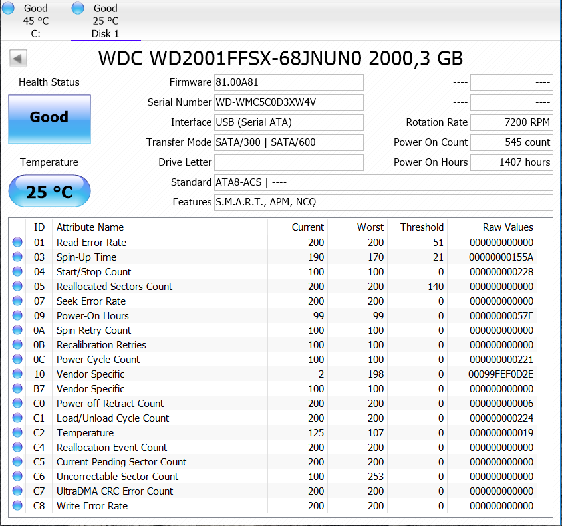
Task: Select the Spin-Up Time raw value 00000000155A
Action: (501, 257)
